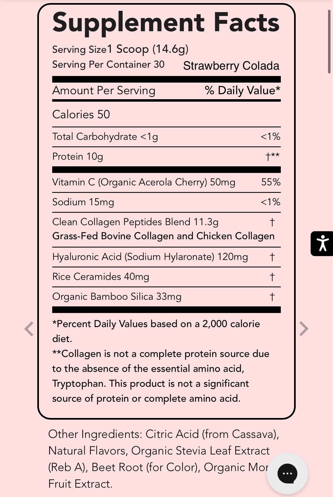Image resolution: width=333 pixels, height=497 pixels.
Task: Open the accessibility widget icon
Action: click(322, 244)
